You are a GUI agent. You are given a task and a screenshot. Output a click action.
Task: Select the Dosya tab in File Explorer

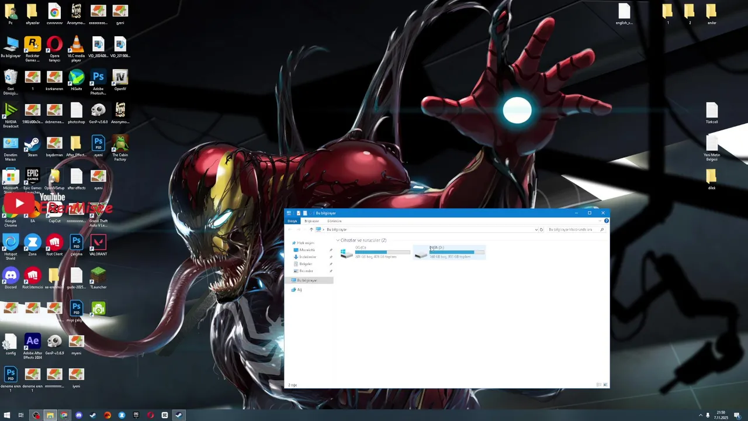pyautogui.click(x=292, y=221)
